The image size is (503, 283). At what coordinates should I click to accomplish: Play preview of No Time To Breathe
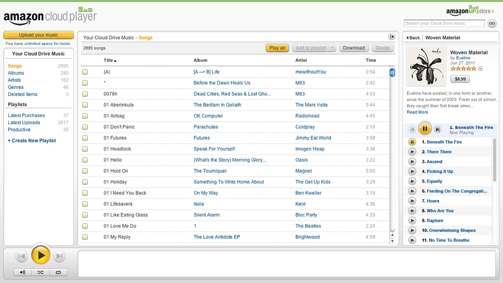point(412,240)
